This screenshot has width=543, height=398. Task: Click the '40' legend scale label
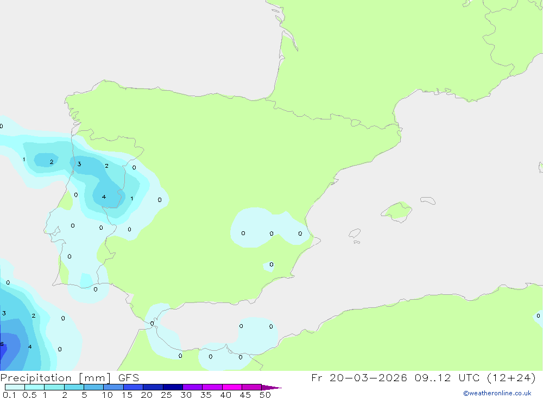pyautogui.click(x=226, y=395)
